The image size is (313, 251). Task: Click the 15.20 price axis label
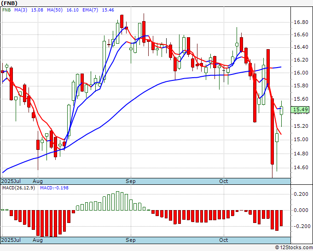coord(301,126)
